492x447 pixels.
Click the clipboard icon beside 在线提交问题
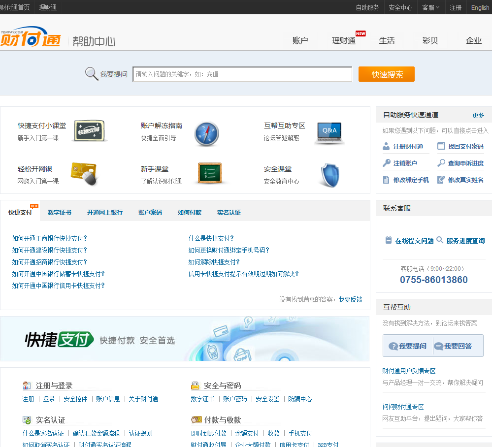coord(389,240)
